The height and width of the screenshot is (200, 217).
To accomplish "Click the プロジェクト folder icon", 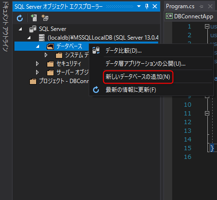I will pos(33,81).
